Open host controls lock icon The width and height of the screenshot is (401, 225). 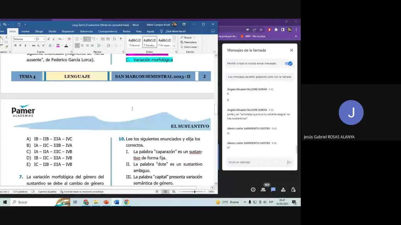point(293,190)
